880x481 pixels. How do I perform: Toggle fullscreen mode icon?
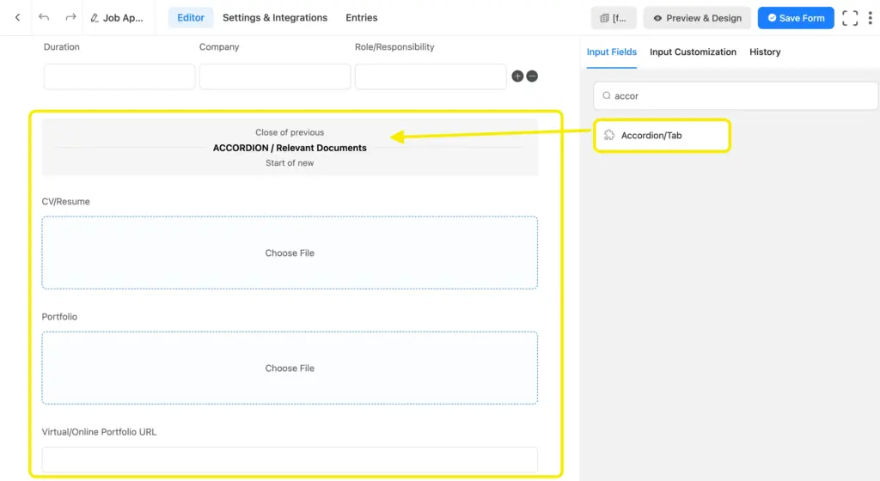[849, 18]
